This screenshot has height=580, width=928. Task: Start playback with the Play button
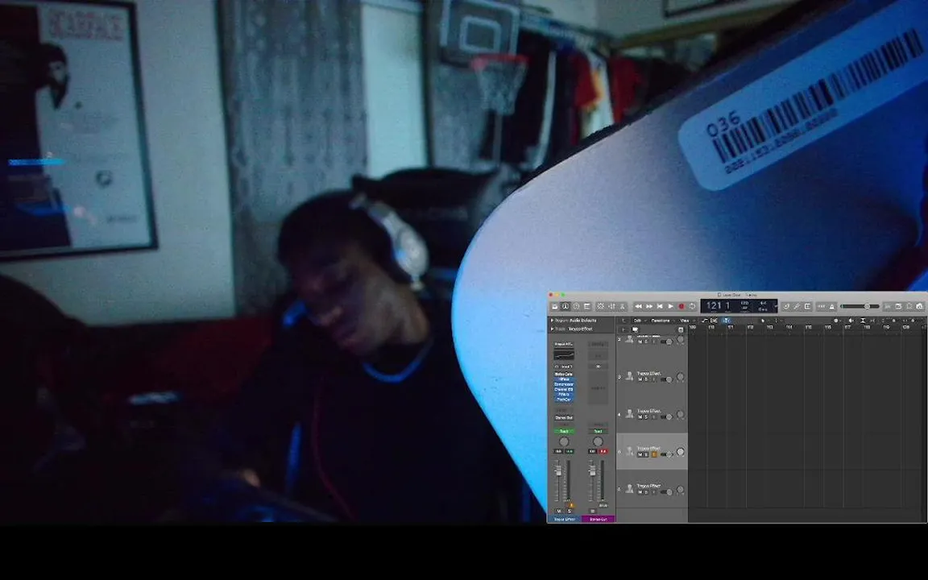coord(670,307)
